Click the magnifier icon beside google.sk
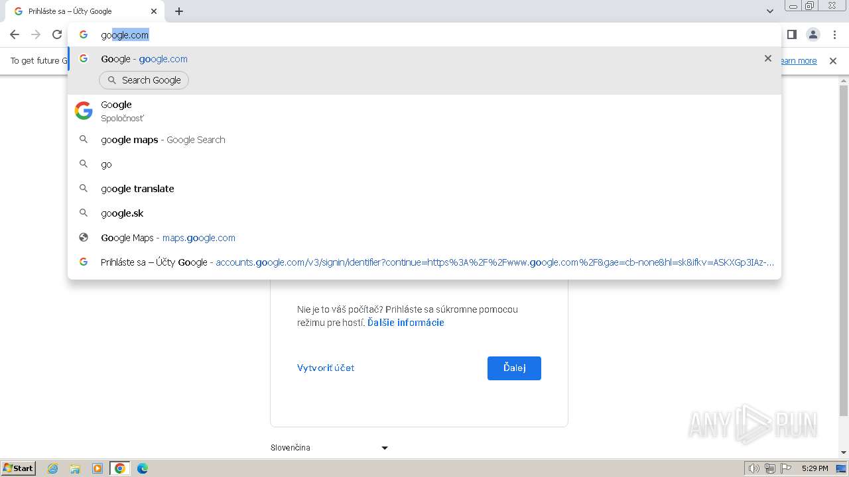 [x=84, y=213]
